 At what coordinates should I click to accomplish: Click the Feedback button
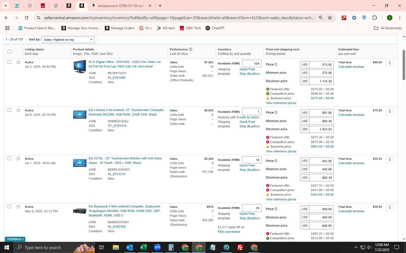tap(15, 239)
